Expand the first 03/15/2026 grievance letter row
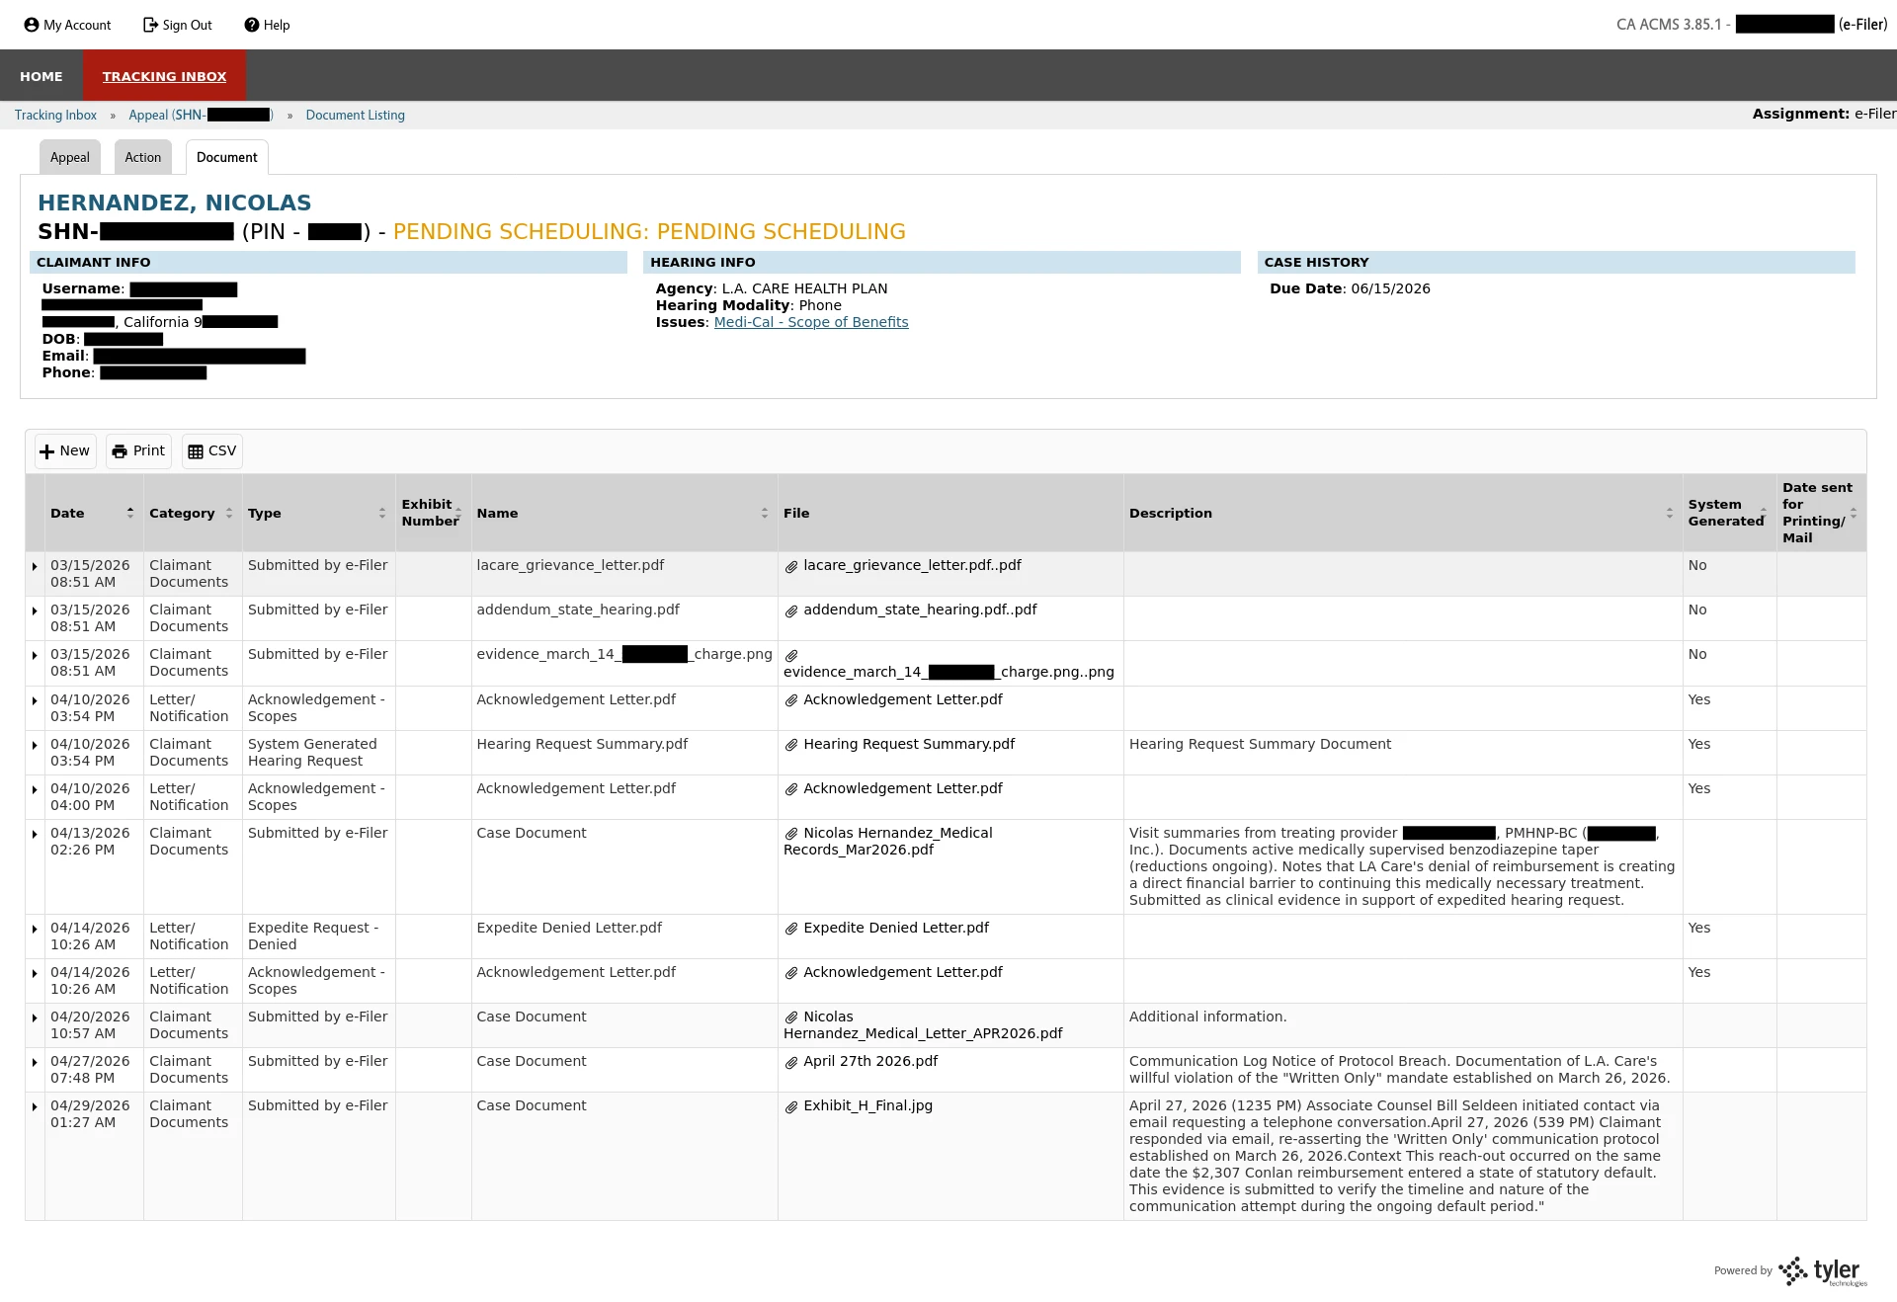Image resolution: width=1897 pixels, height=1302 pixels. (35, 566)
